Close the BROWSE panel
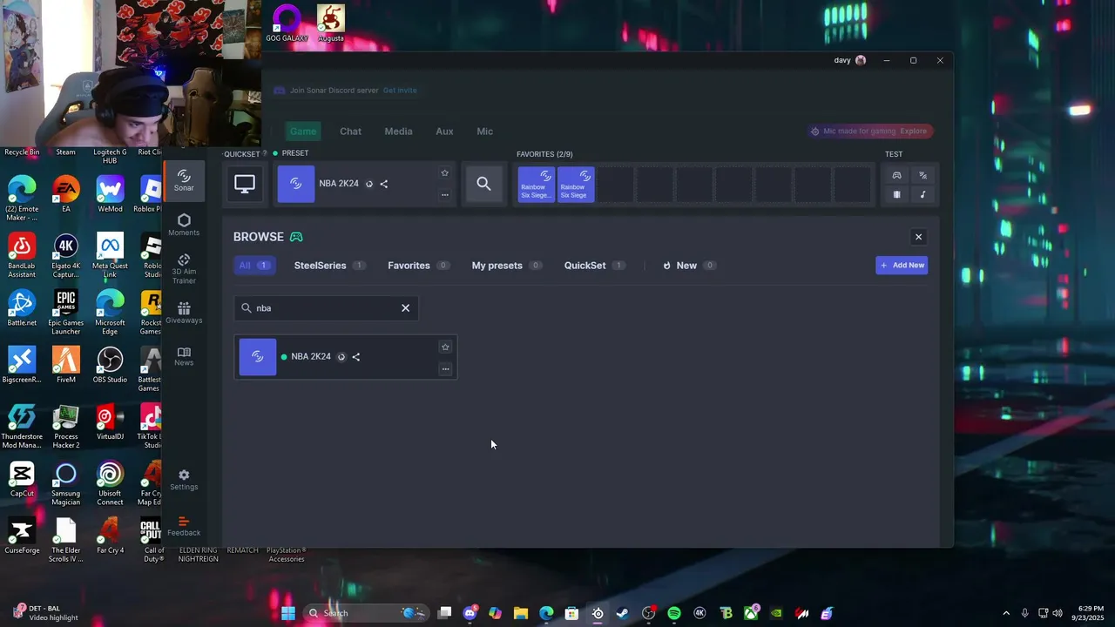This screenshot has width=1115, height=627. [x=918, y=237]
